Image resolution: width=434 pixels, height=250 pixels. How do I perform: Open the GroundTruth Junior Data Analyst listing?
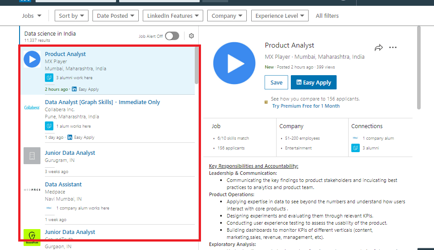[70, 232]
